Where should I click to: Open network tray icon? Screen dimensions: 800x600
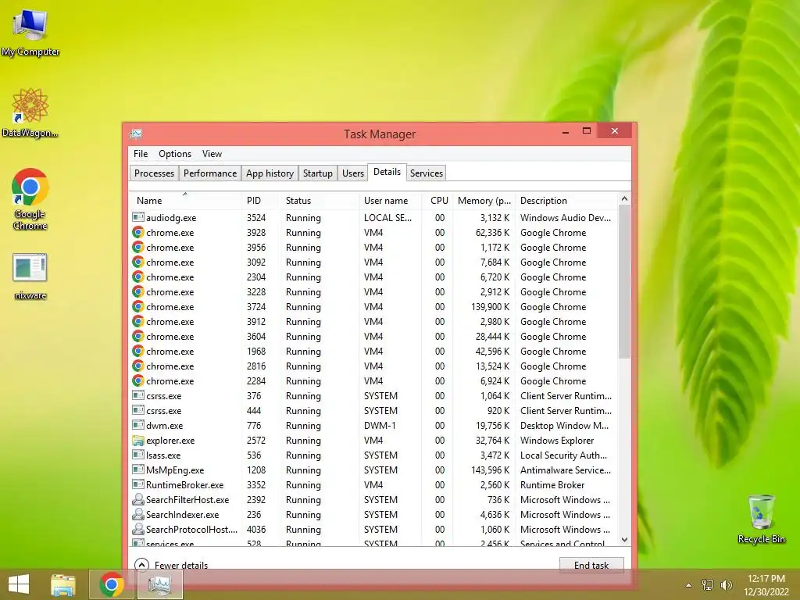708,585
